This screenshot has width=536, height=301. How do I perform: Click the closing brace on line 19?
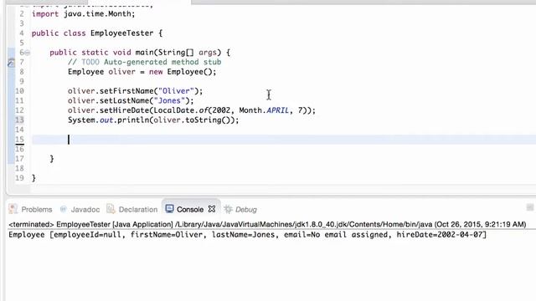pos(33,178)
